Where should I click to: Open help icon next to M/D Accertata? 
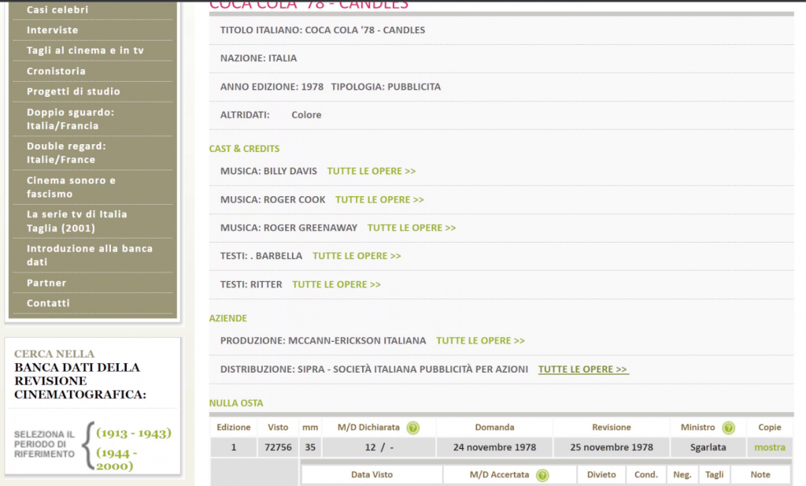[542, 475]
